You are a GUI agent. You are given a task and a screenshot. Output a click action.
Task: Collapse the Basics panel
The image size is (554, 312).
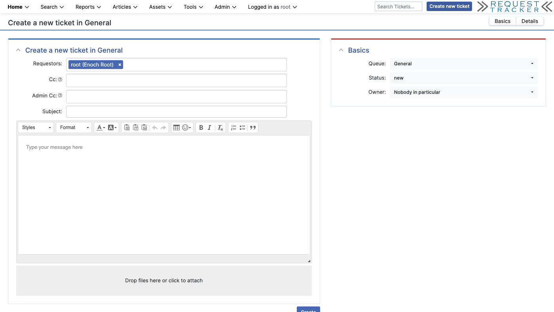coord(341,50)
